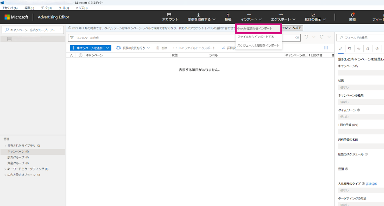
Task: Open the search options kebab icon
Action: click(x=61, y=30)
